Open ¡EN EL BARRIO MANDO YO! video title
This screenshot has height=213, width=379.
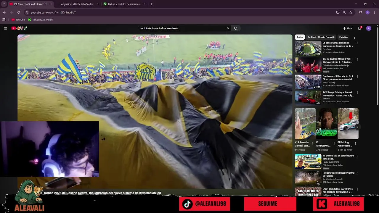pyautogui.click(x=338, y=61)
